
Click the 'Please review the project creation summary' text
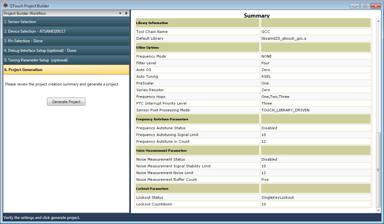coord(62,84)
